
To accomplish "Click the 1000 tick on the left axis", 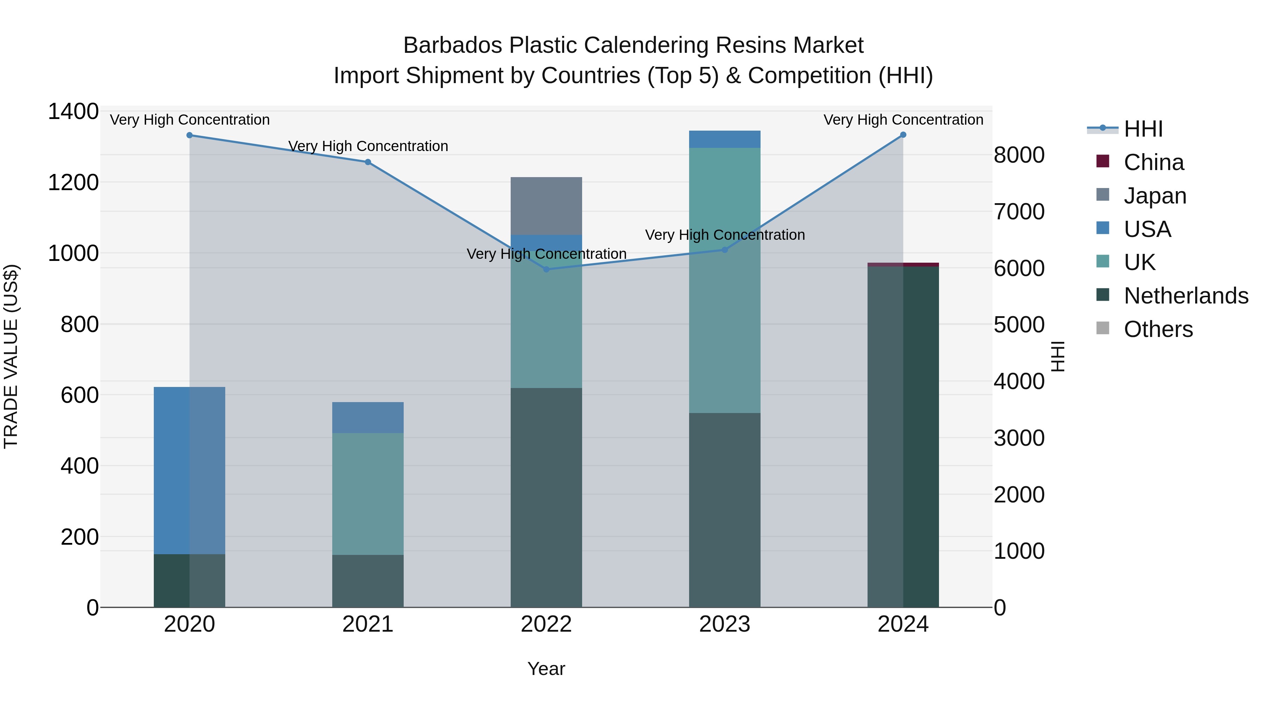I will click(73, 254).
